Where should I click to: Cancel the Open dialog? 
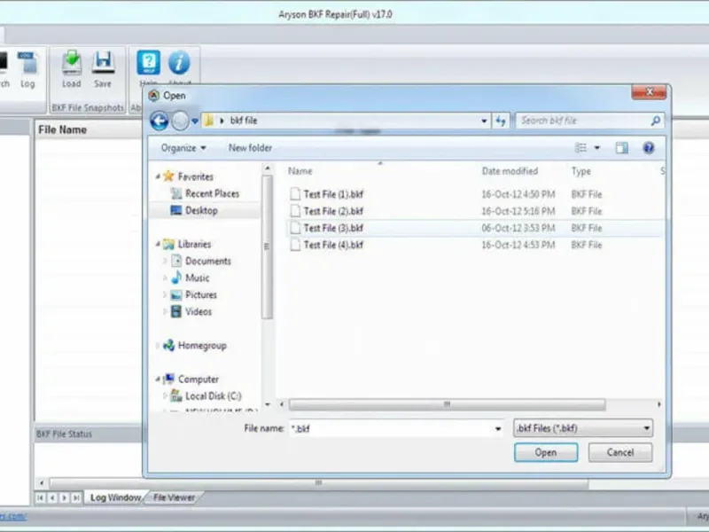click(619, 452)
